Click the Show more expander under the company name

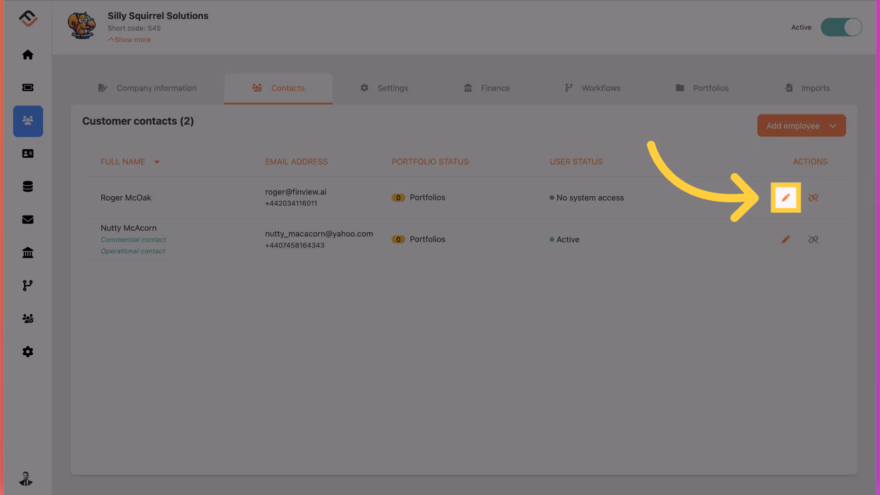point(130,40)
